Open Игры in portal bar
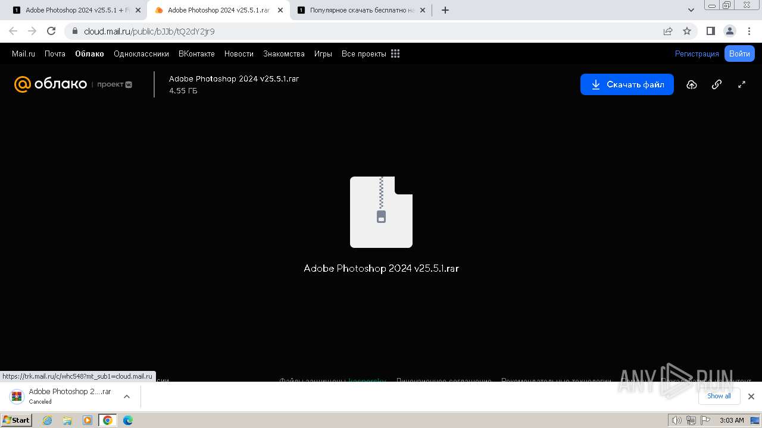Image resolution: width=762 pixels, height=428 pixels. point(323,53)
